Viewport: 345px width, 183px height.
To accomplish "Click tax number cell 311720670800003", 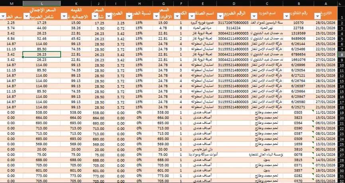I will pos(233,23).
